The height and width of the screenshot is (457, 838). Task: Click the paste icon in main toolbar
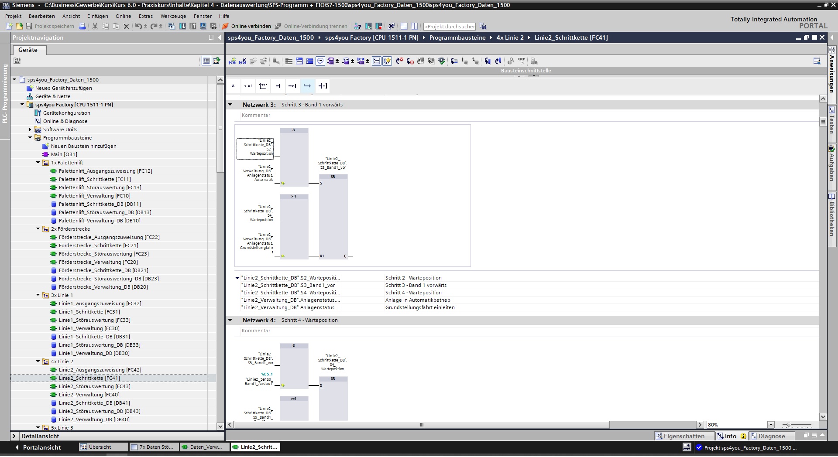coord(116,26)
